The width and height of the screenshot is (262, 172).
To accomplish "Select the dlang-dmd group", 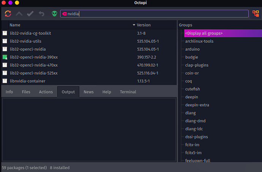I will pos(195,121).
